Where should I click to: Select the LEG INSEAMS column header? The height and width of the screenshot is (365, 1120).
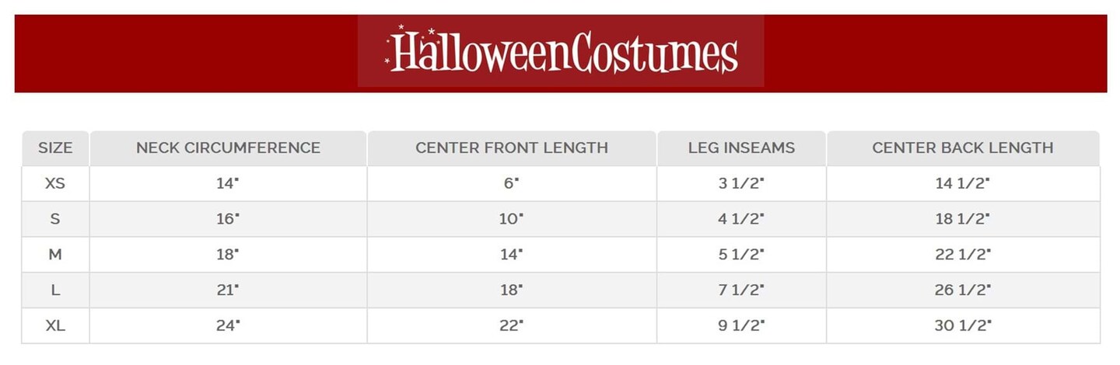(x=741, y=148)
